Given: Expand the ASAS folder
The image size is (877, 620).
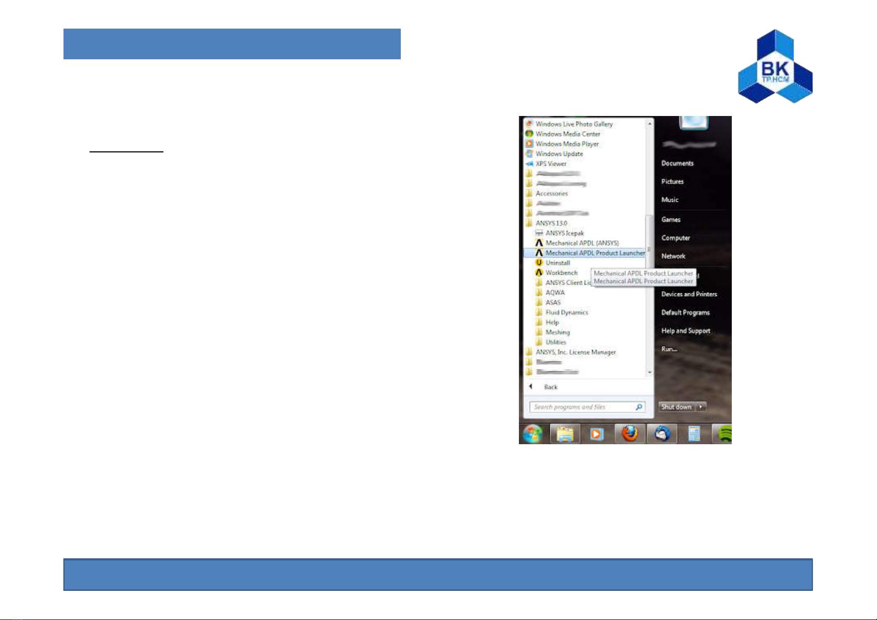Looking at the screenshot, I should click(549, 302).
